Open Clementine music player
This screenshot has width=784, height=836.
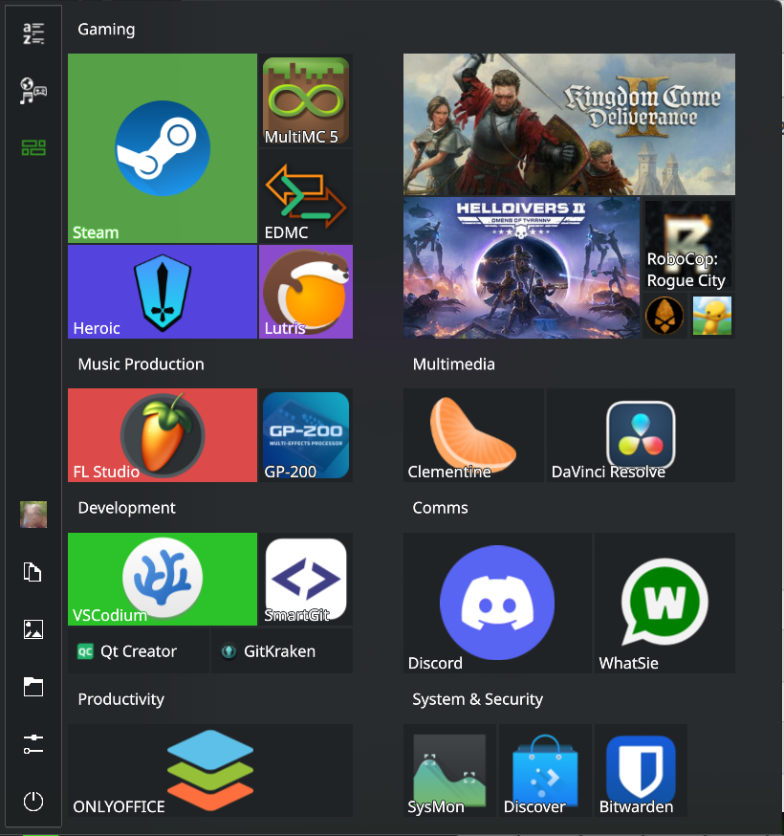click(474, 435)
